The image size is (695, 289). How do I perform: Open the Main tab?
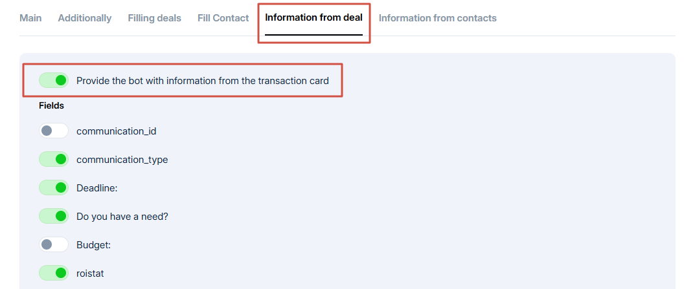[x=30, y=18]
